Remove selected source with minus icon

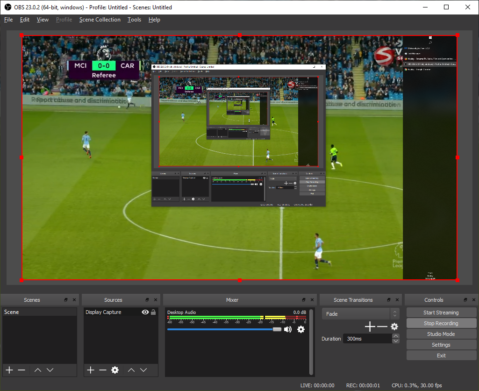(103, 370)
